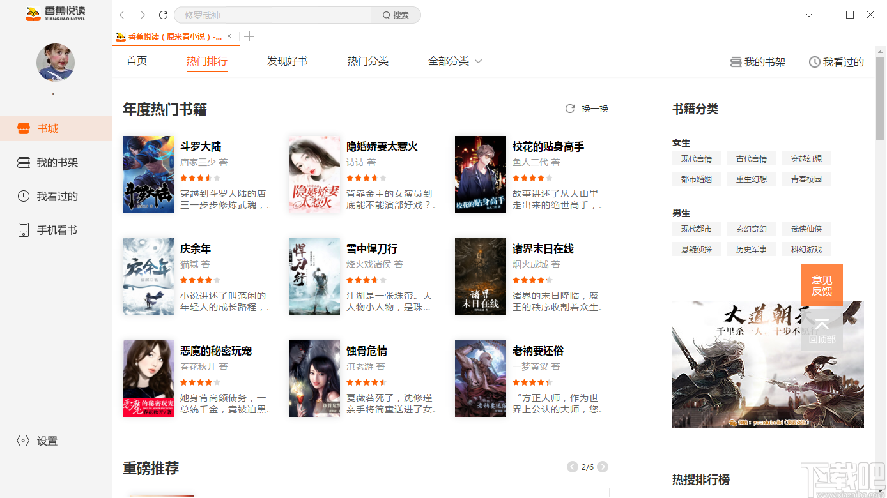This screenshot has height=498, width=887.
Task: Select the 现代都市 category tag
Action: [x=697, y=229]
